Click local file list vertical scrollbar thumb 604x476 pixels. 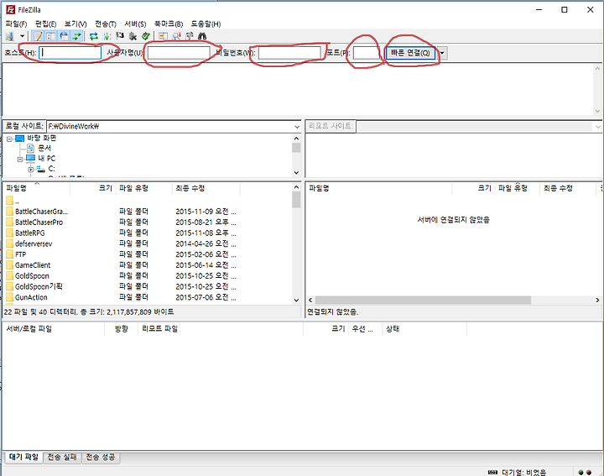(x=296, y=200)
